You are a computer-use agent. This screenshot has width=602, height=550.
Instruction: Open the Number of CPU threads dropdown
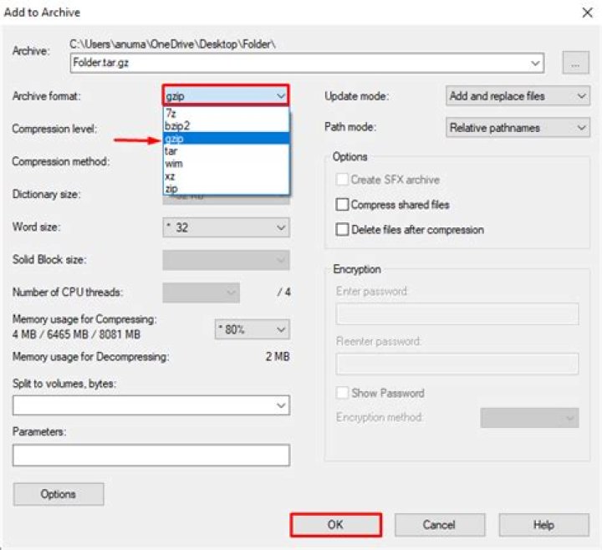click(202, 293)
